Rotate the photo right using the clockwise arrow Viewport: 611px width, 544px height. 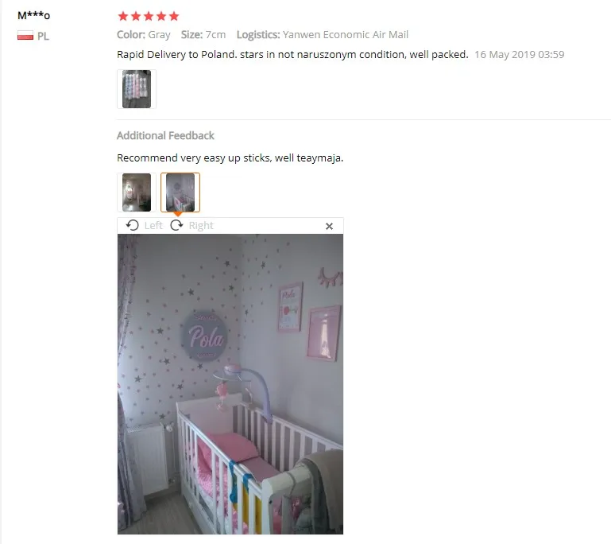(176, 225)
